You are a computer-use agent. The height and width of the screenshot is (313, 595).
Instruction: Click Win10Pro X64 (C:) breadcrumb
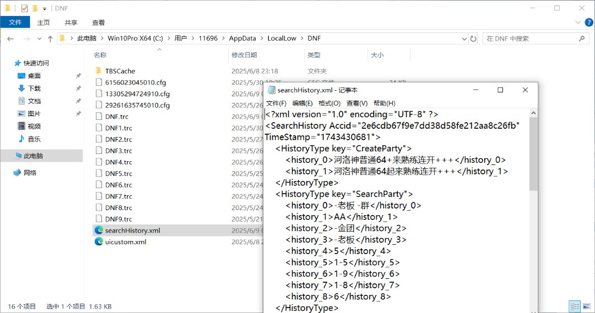tap(135, 39)
